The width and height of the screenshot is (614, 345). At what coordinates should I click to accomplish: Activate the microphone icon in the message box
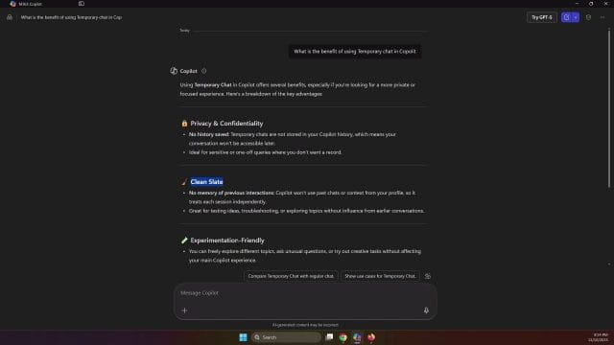426,310
